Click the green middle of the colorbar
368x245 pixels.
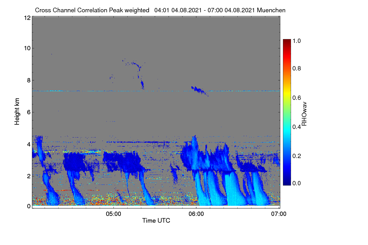[286, 112]
